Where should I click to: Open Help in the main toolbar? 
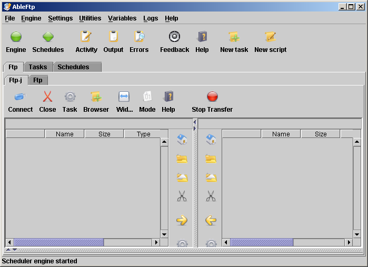[202, 37]
